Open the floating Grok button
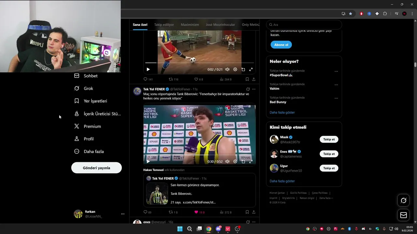Viewport: 417px width, 234px height. pyautogui.click(x=403, y=201)
